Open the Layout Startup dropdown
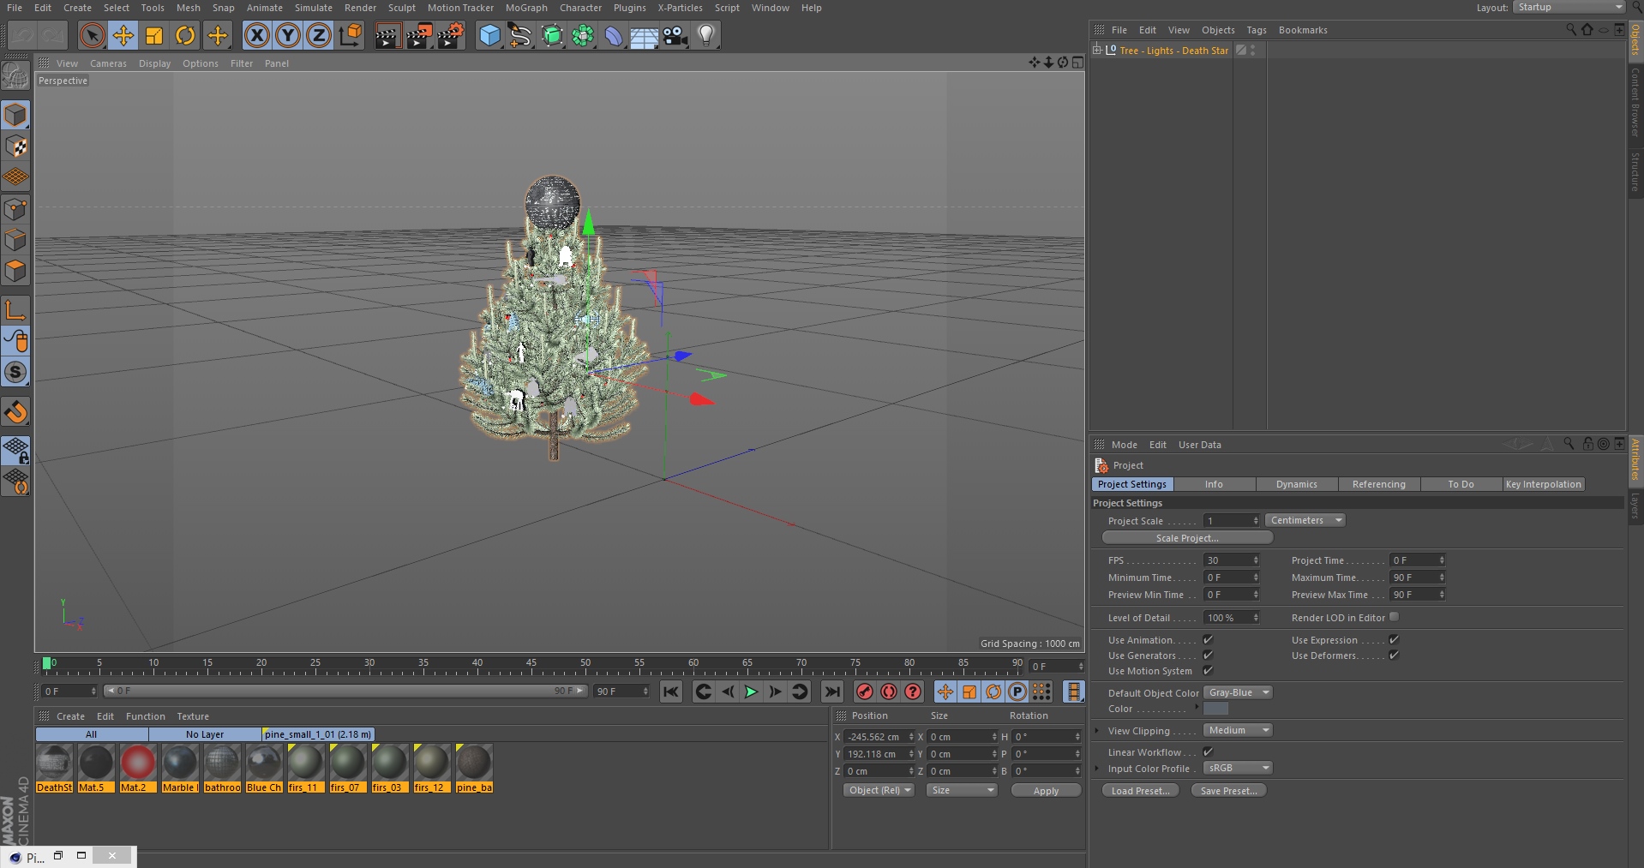The height and width of the screenshot is (868, 1644). (1569, 7)
